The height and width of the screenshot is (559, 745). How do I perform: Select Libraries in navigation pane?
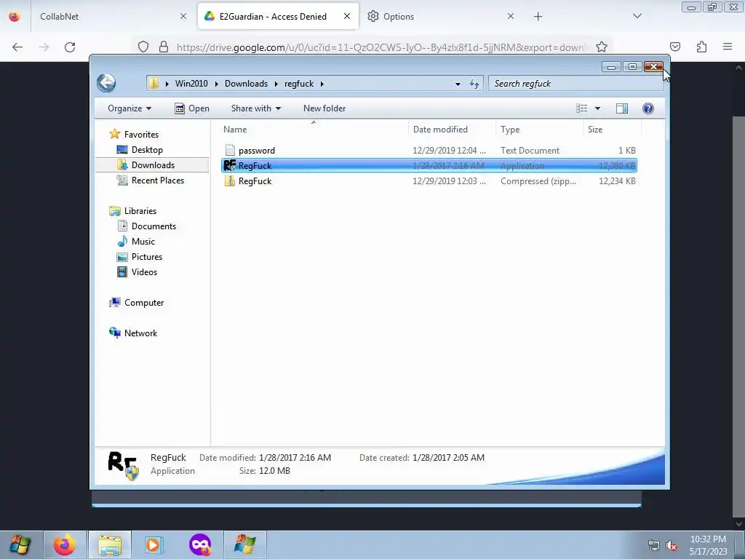[x=140, y=211]
